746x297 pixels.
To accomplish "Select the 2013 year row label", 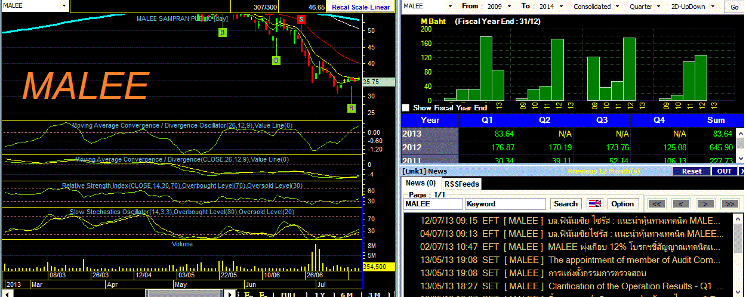I will 430,134.
